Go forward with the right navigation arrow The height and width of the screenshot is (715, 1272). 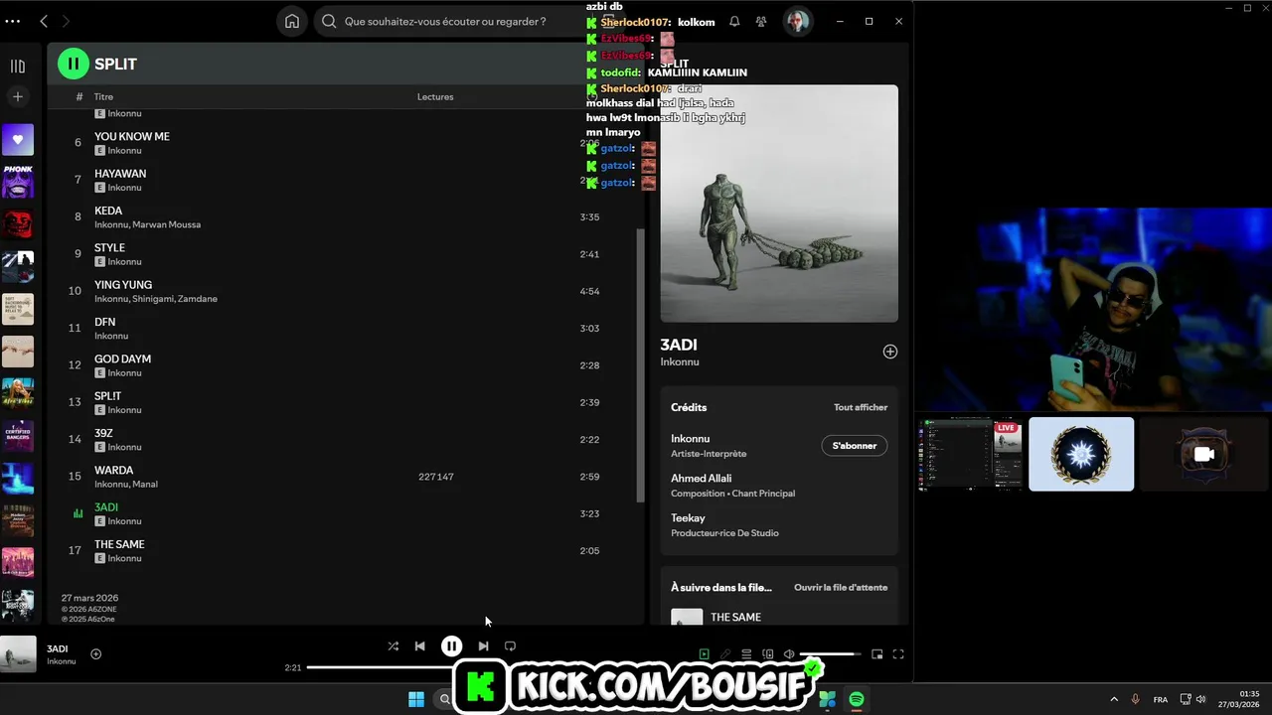(66, 21)
